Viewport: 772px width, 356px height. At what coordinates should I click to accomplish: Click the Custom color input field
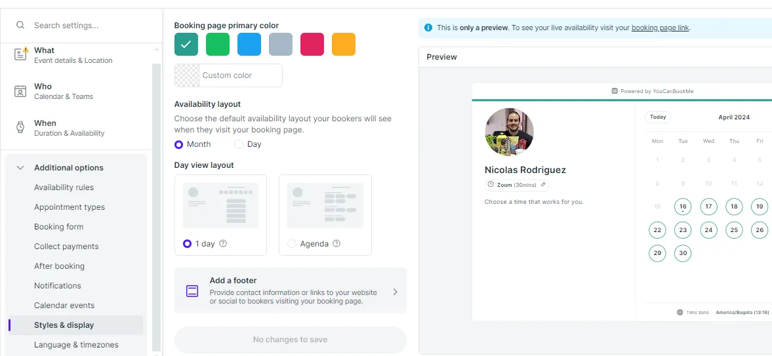point(240,75)
